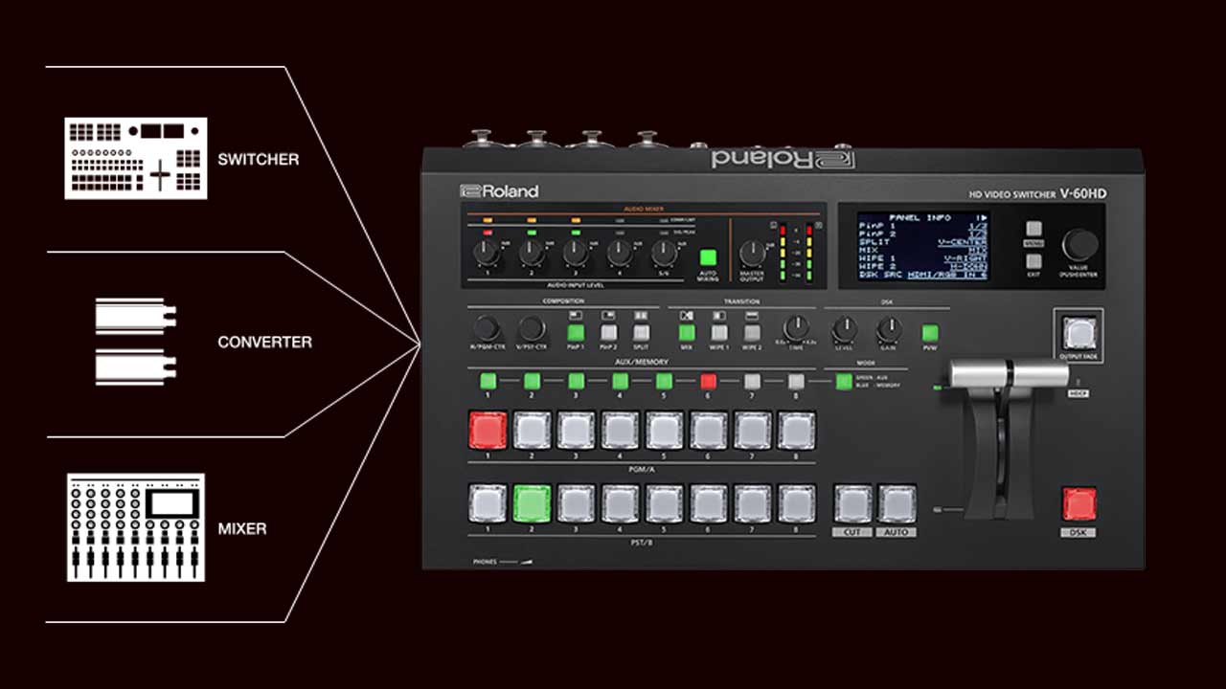This screenshot has width=1226, height=689.
Task: Select the SPLIT composition mode
Action: [x=640, y=334]
